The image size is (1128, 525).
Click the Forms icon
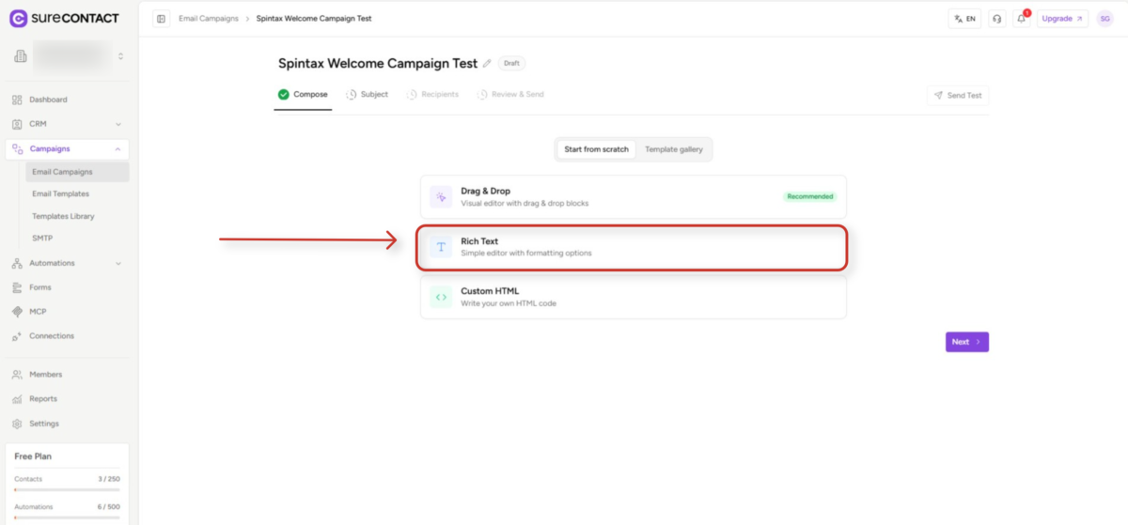point(17,287)
